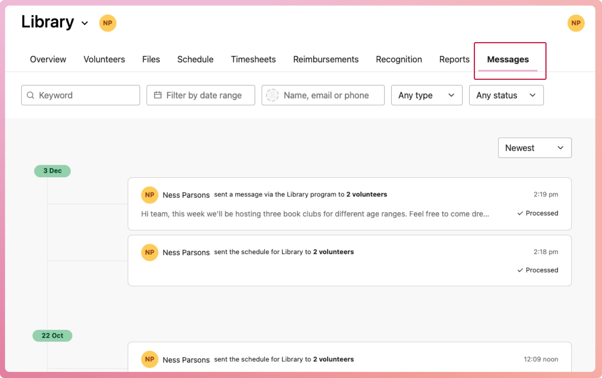Expand the Library program switcher chevron

[x=85, y=23]
